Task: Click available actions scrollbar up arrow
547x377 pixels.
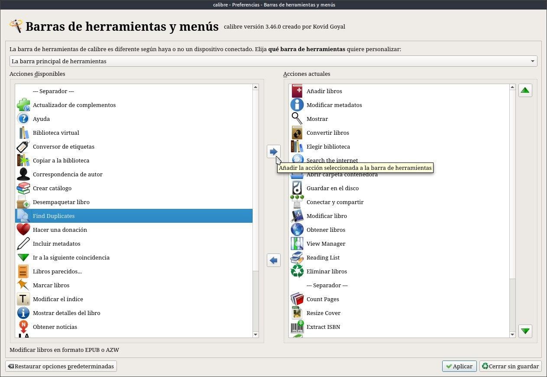Action: pyautogui.click(x=256, y=87)
